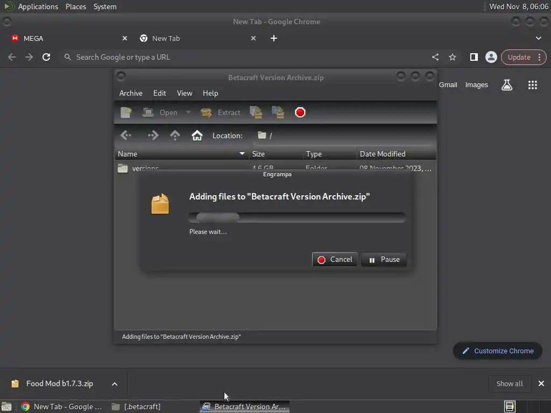The height and width of the screenshot is (413, 551).
Task: Click the add files toolbar icon
Action: pos(256,112)
